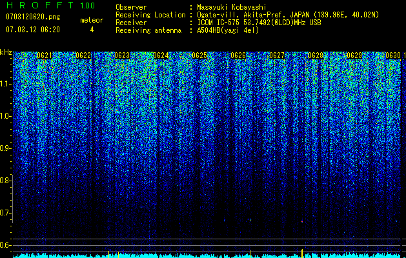Click the 0623 time label
Image resolution: width=406 pixels, height=258 pixels.
122,55
